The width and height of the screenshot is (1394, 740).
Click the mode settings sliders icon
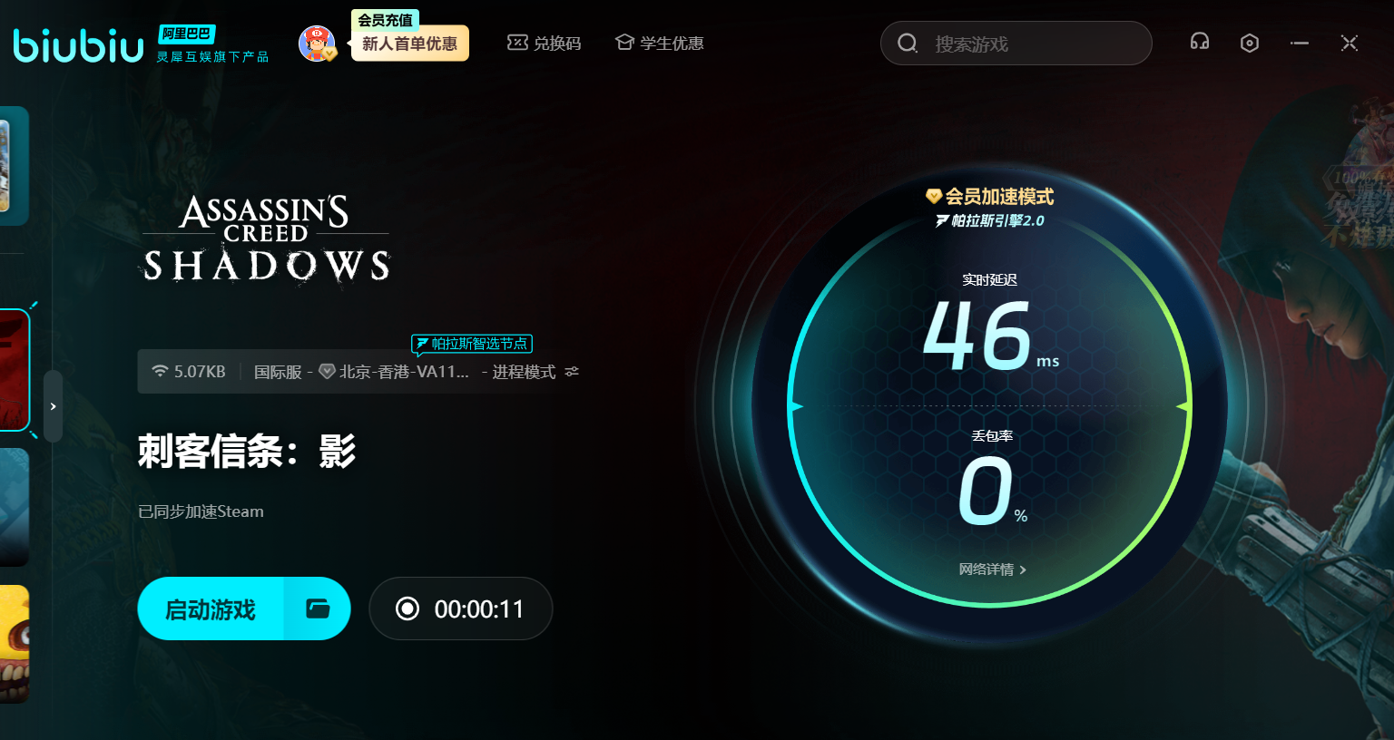pos(572,372)
